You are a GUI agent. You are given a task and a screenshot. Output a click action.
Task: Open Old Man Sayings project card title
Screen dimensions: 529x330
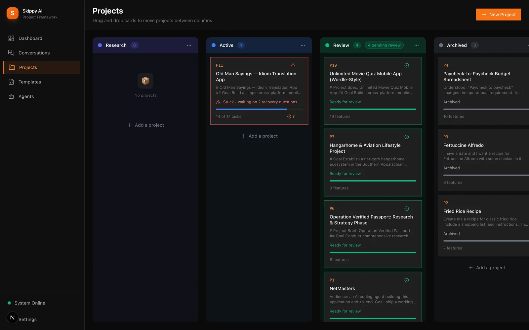tap(256, 77)
